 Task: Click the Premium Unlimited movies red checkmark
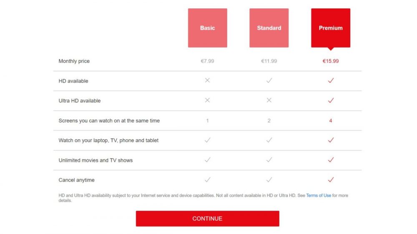331,160
